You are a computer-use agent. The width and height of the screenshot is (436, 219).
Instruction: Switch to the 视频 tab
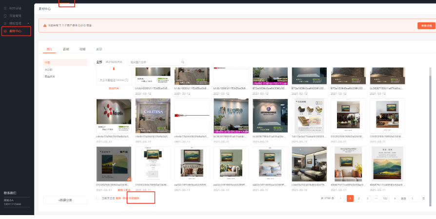click(x=82, y=49)
